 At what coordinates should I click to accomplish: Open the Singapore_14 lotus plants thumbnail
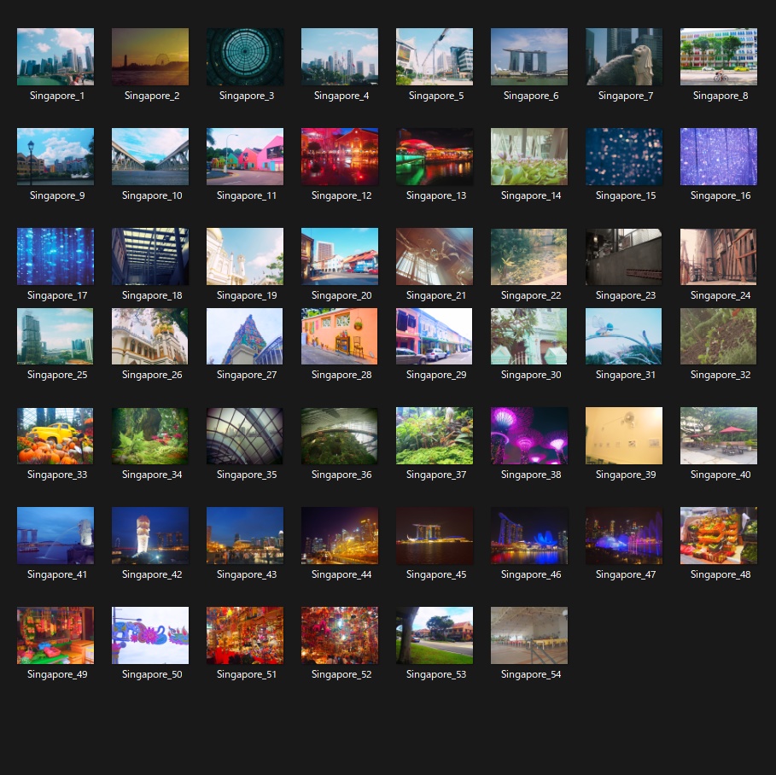click(x=529, y=156)
